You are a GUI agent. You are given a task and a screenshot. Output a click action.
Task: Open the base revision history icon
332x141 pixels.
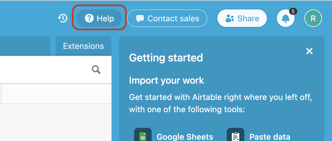(63, 18)
